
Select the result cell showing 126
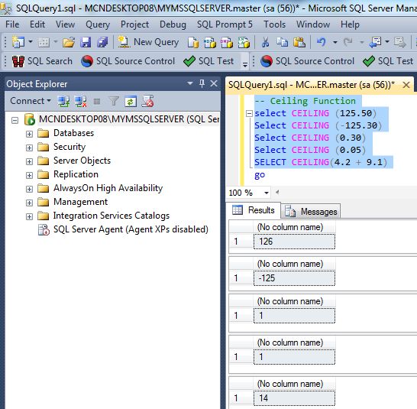294,242
